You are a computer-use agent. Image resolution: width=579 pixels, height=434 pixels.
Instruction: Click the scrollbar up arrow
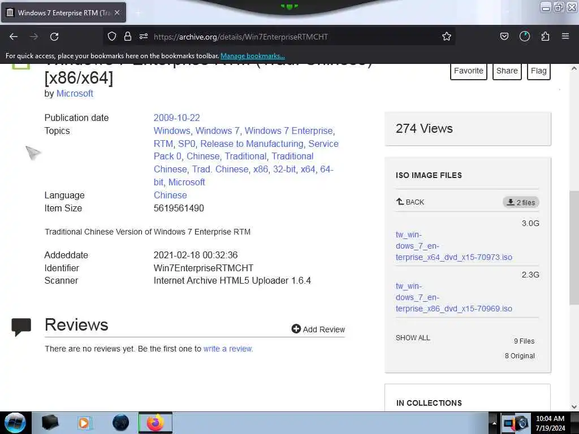tap(574, 68)
